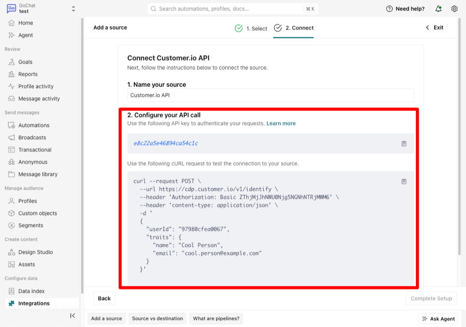Open Reports in the sidebar
The height and width of the screenshot is (327, 466).
click(28, 74)
